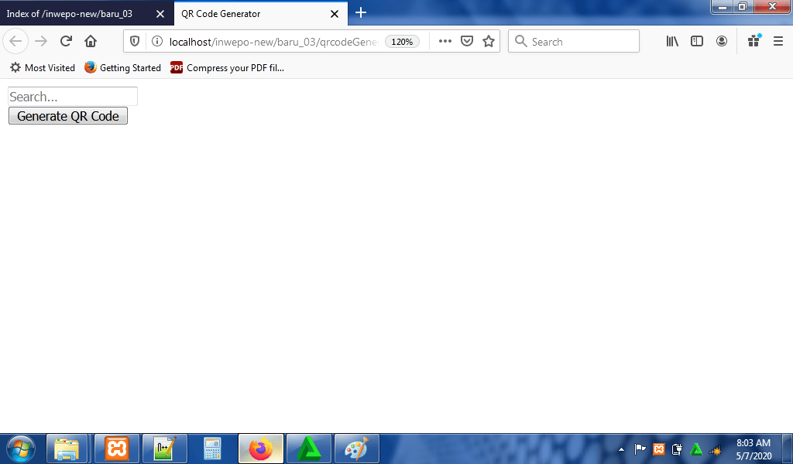This screenshot has width=793, height=464.
Task: Click the green triangle tray icon
Action: tap(696, 449)
